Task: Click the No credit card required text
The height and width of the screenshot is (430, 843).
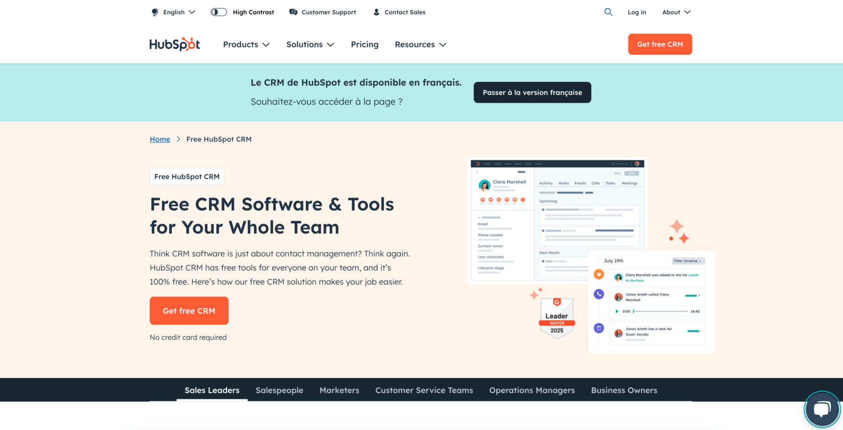Action: point(188,337)
